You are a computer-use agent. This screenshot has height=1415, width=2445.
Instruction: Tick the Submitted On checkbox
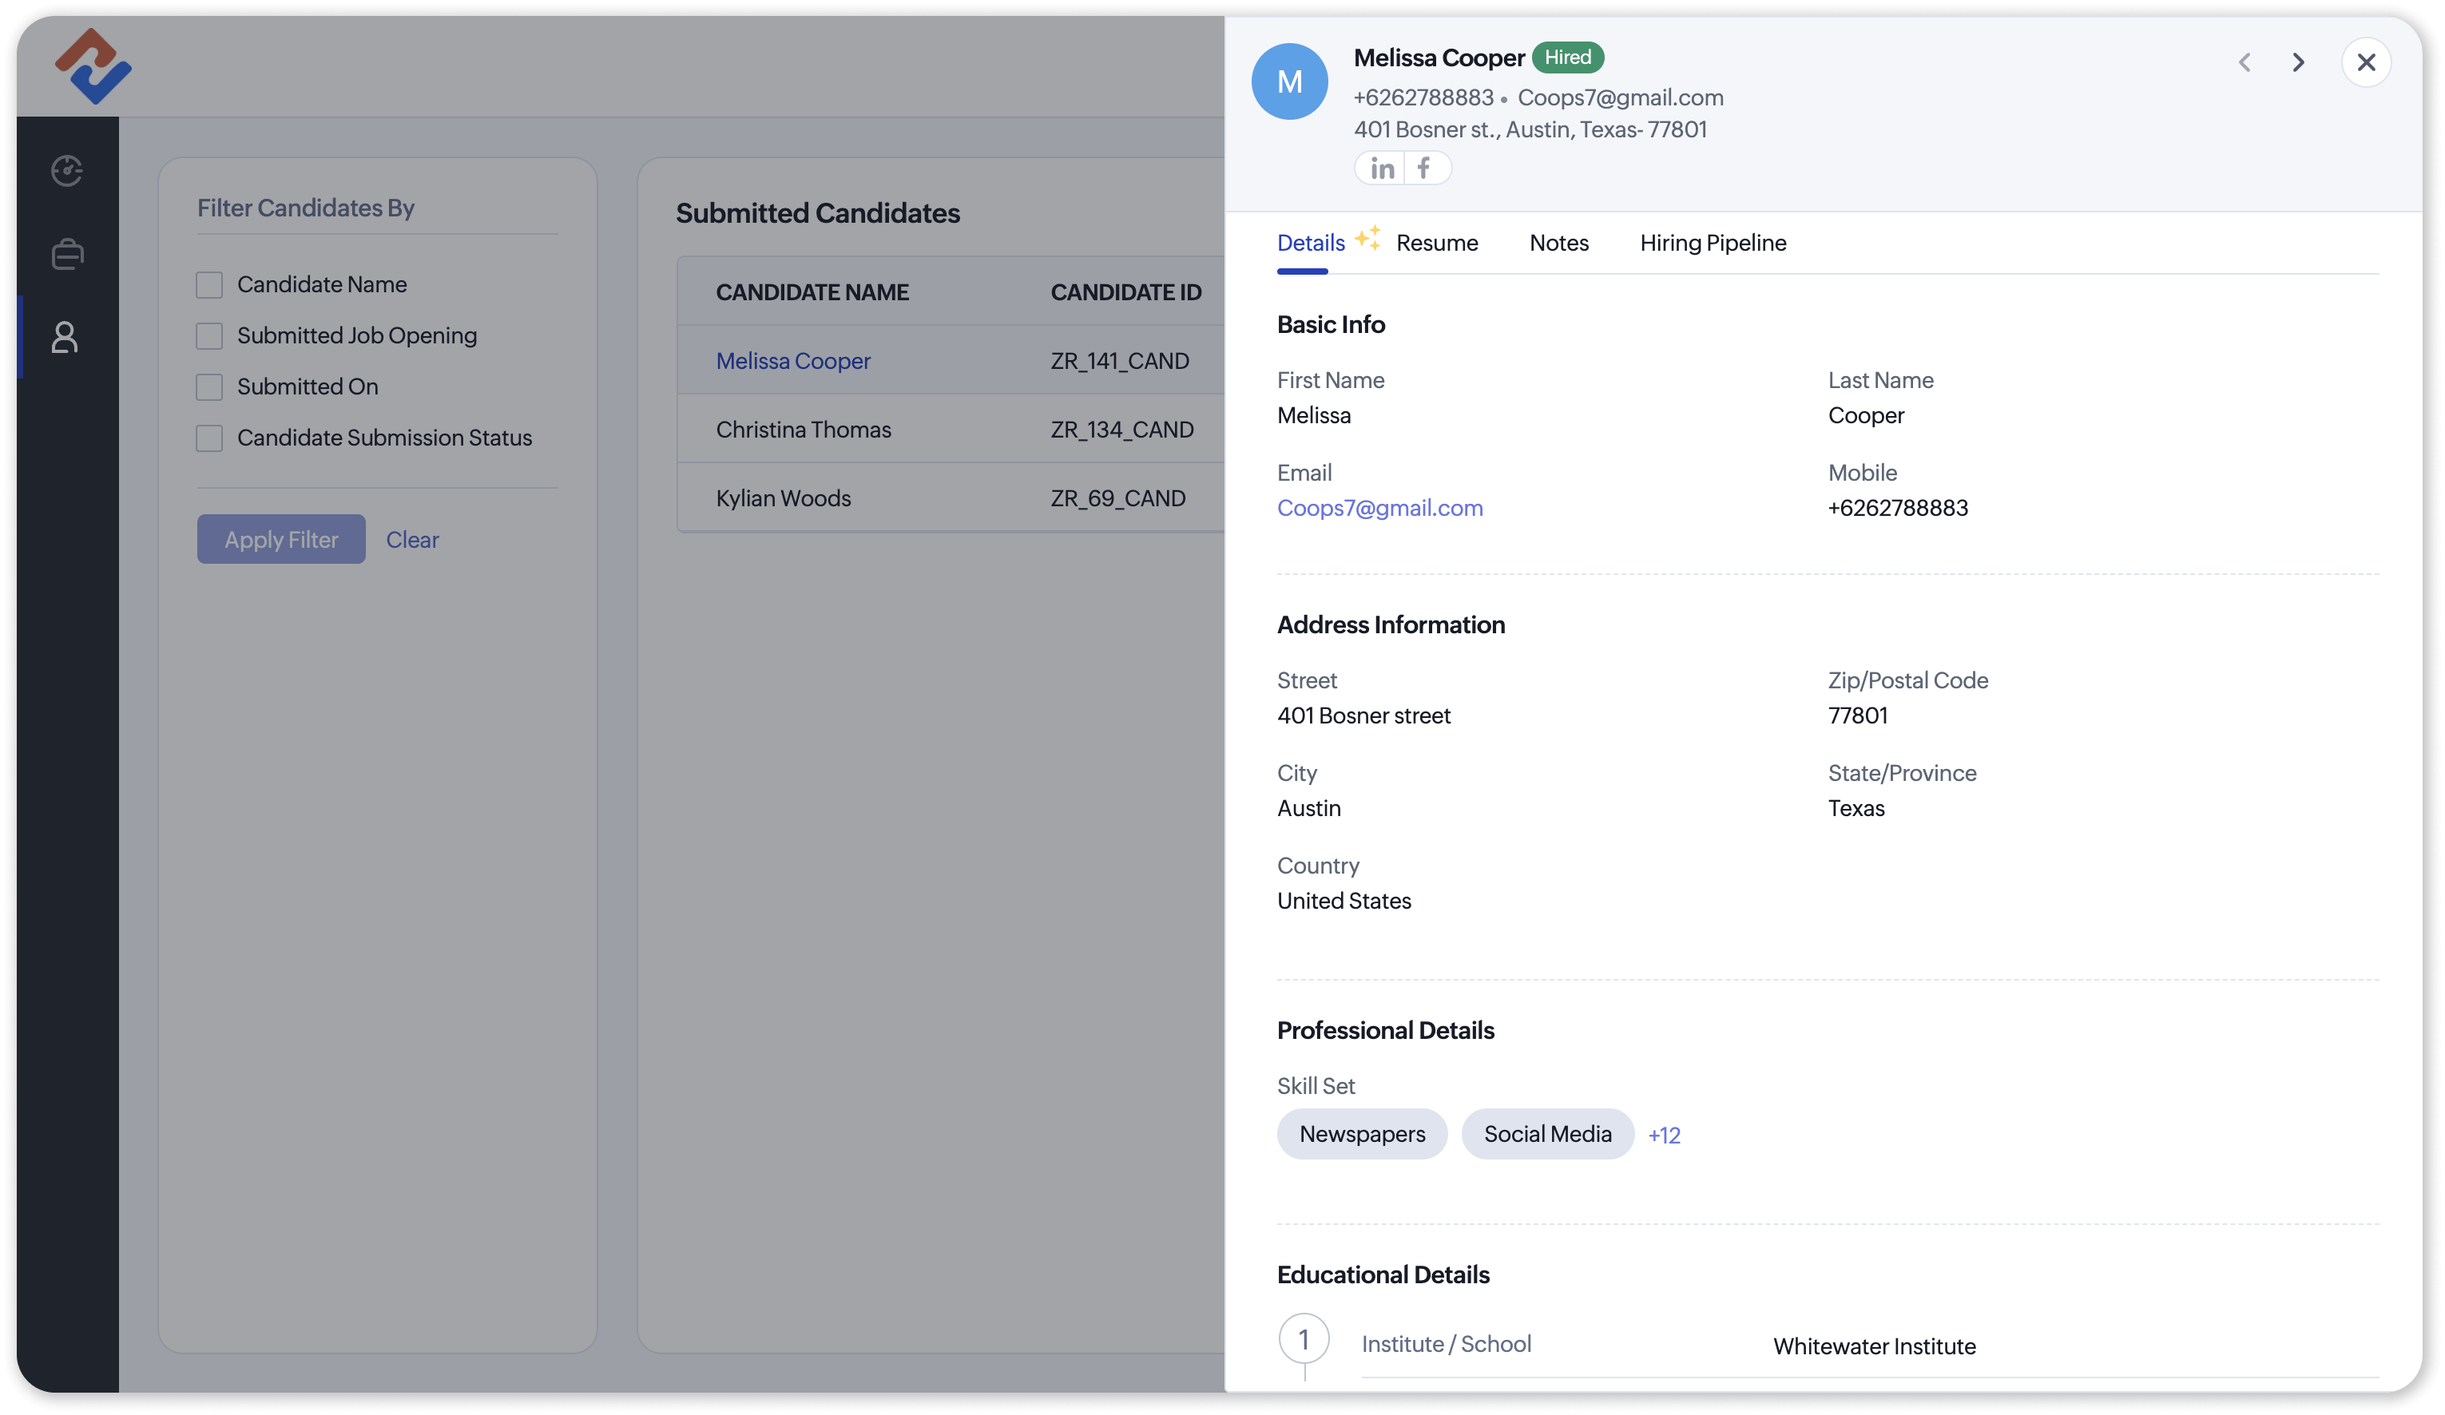(x=209, y=387)
